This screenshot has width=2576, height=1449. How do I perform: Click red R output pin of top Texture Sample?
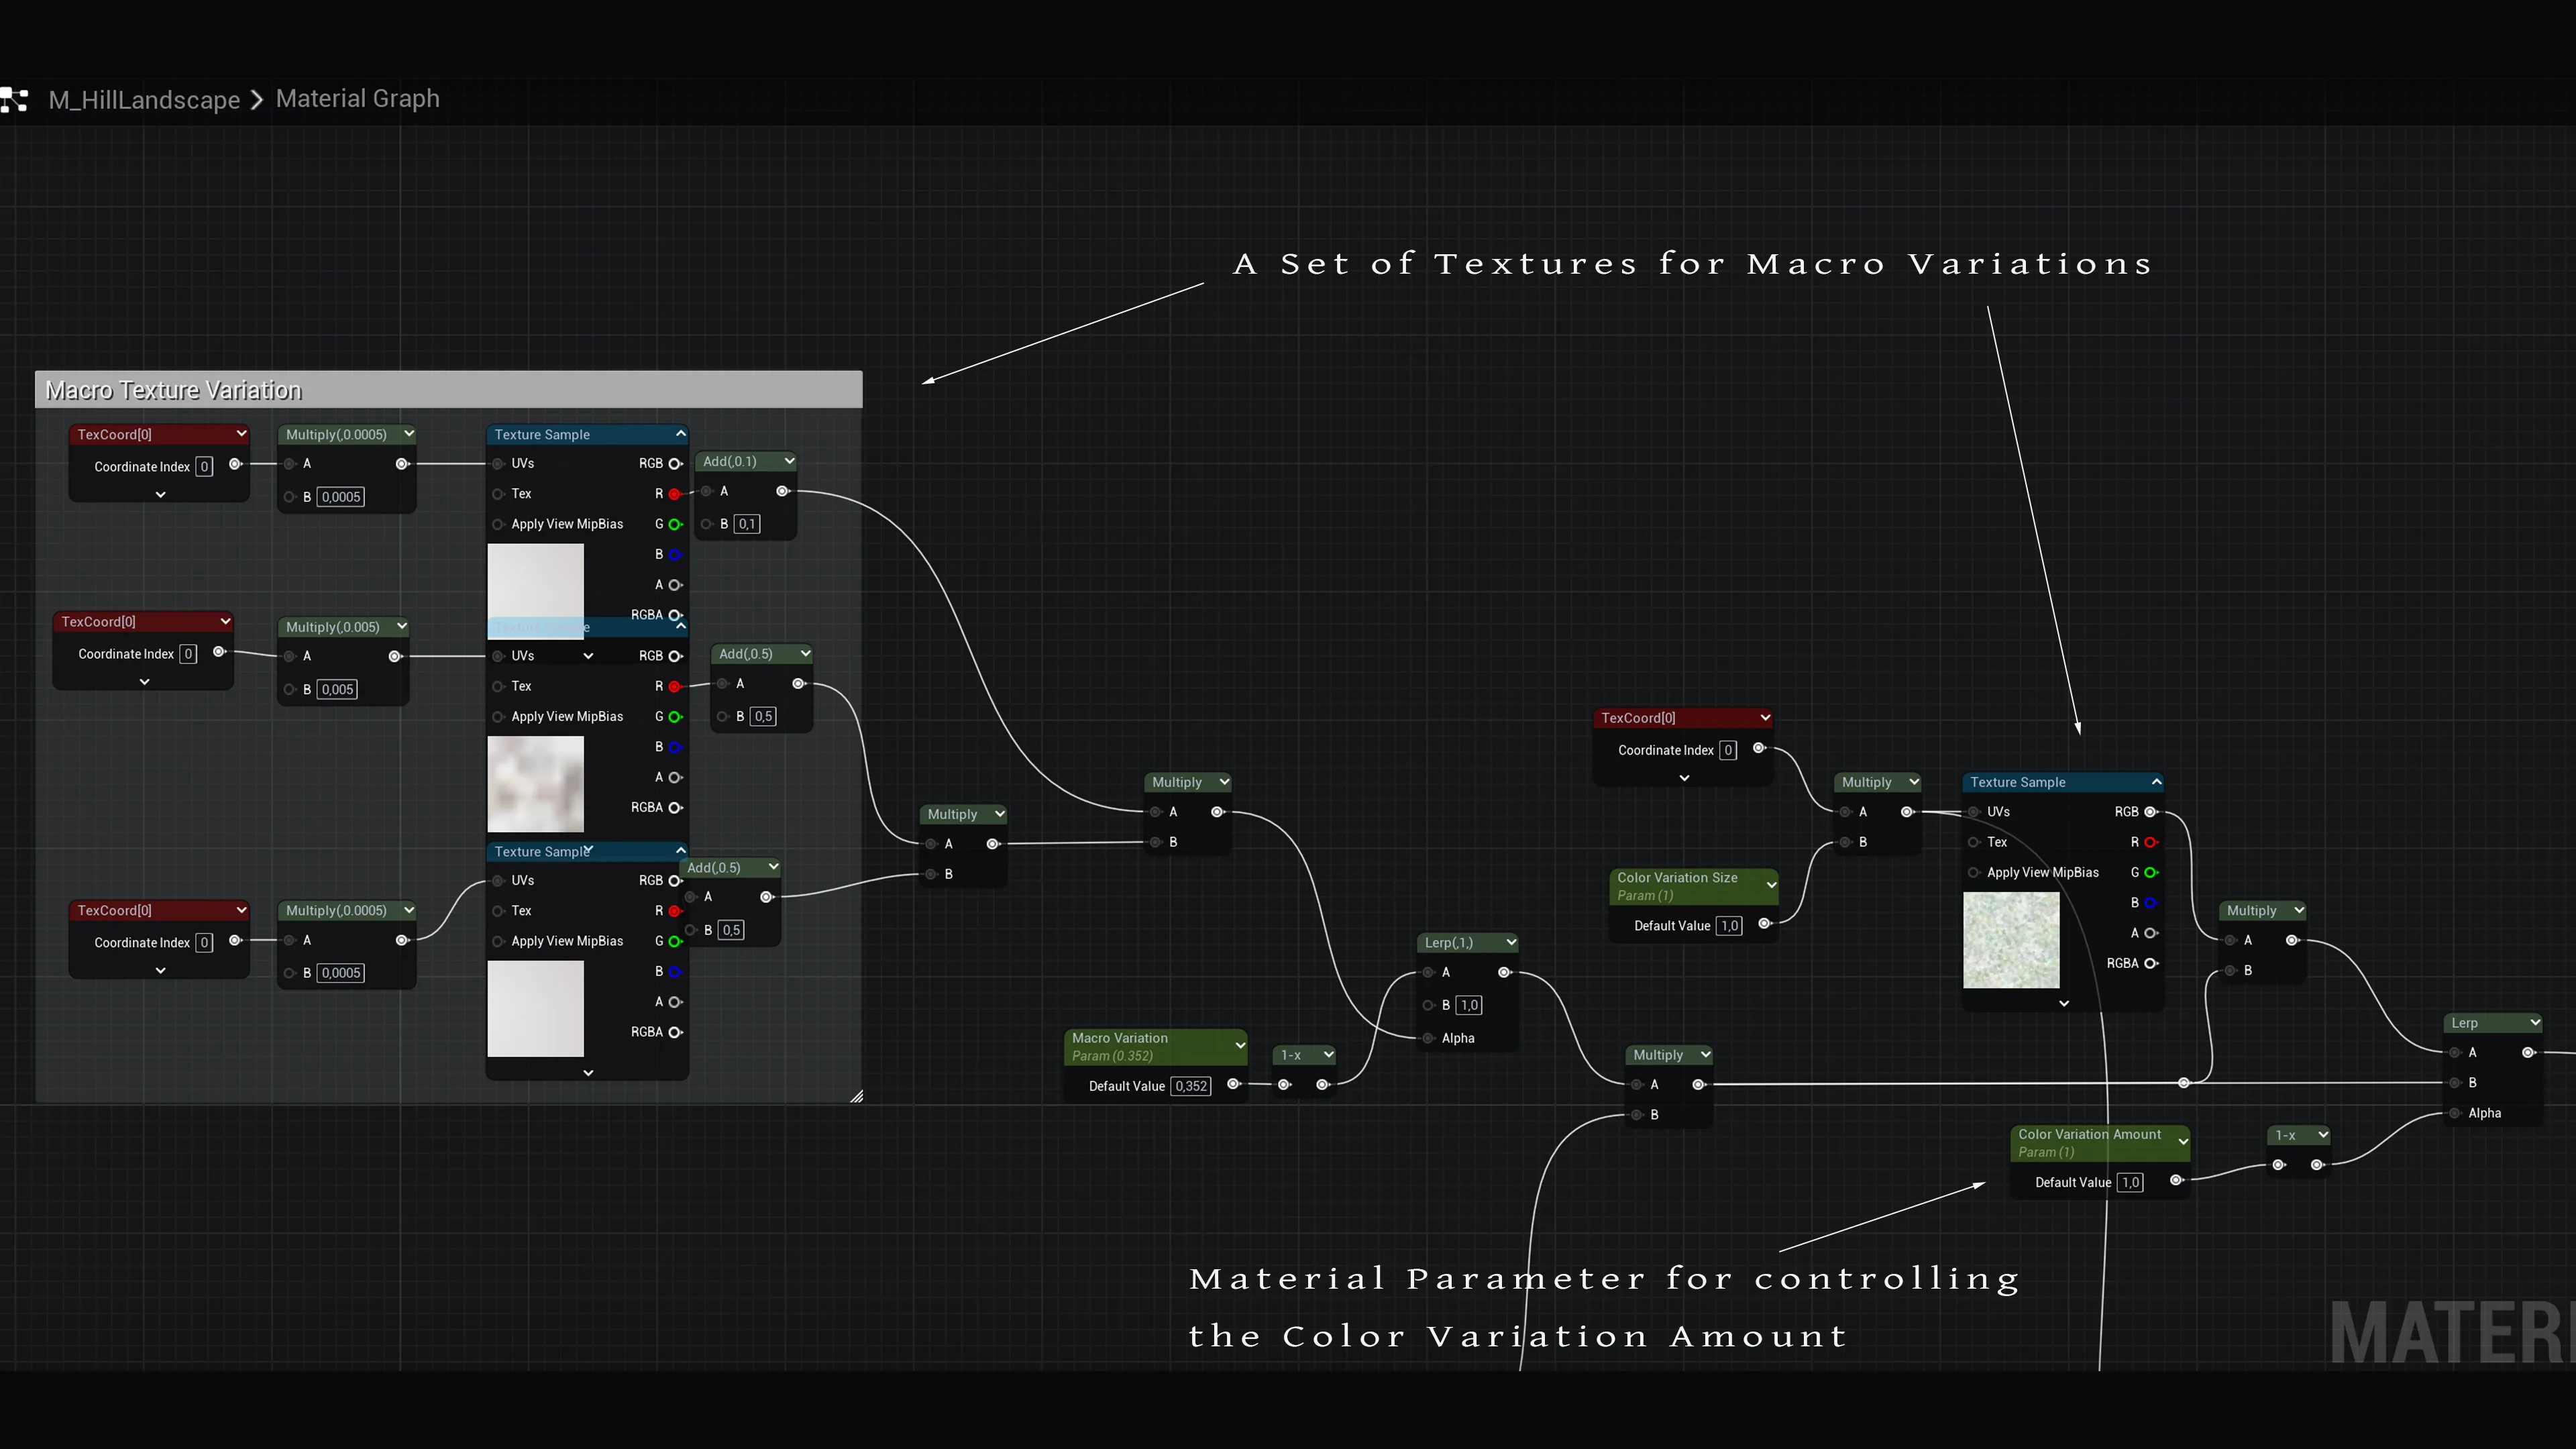click(675, 494)
